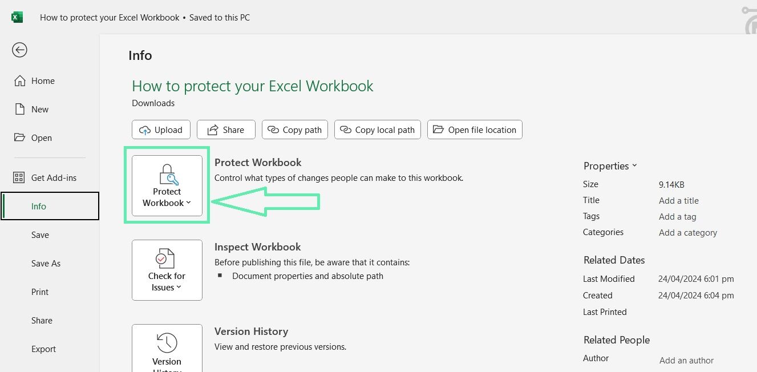Click the grid icon beside Get Add-ins
The width and height of the screenshot is (757, 372).
[19, 177]
